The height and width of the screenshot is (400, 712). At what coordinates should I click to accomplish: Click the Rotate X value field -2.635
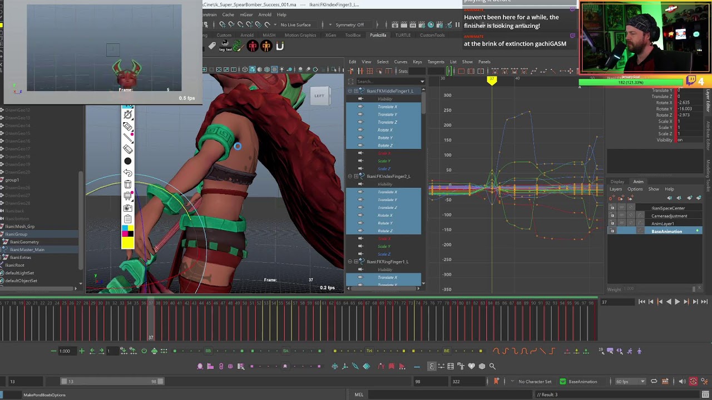[x=691, y=103]
